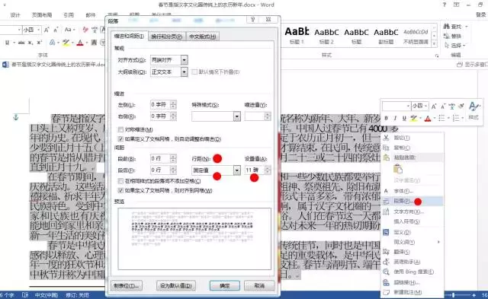The width and height of the screenshot is (488, 299).
Task: Click dialog help question mark button
Action: pyautogui.click(x=253, y=20)
